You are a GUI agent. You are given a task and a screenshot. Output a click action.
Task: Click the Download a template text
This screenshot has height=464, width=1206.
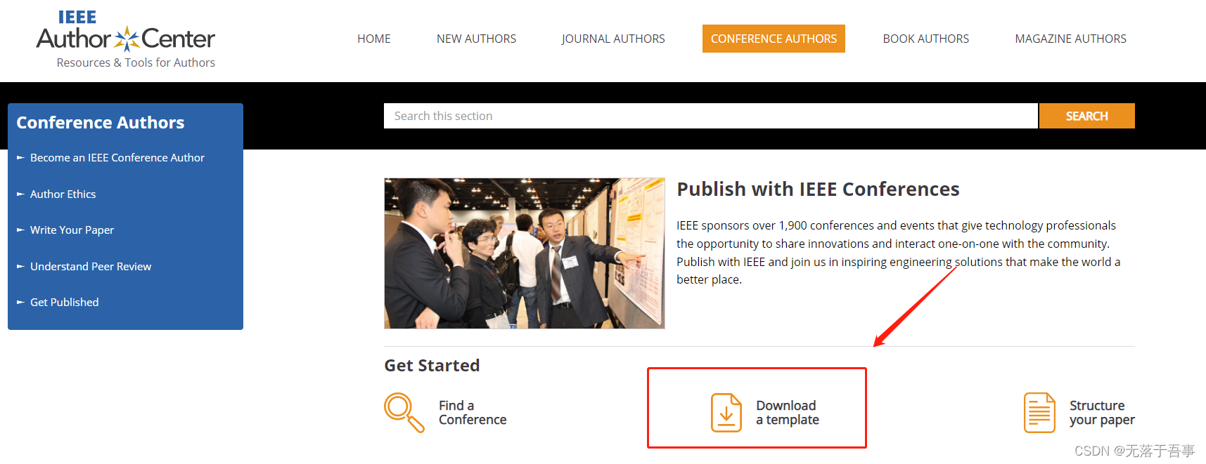click(x=788, y=413)
